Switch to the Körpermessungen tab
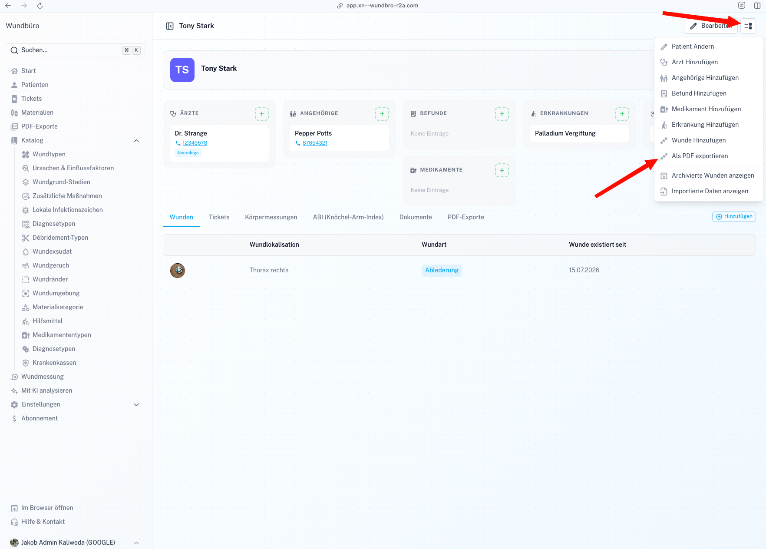The image size is (766, 549). click(271, 217)
